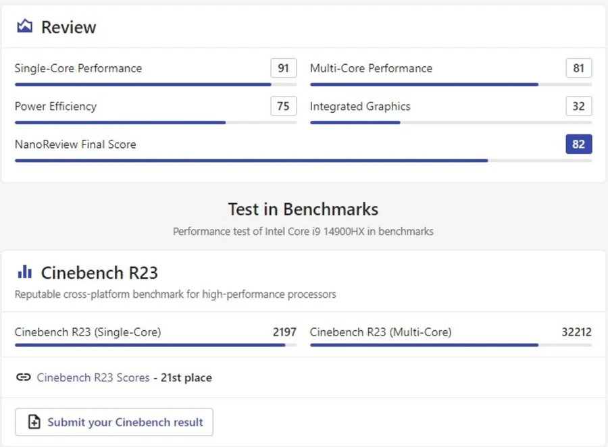Click the Cinebench R23 Single-Core result bar
The image size is (608, 447).
point(155,345)
